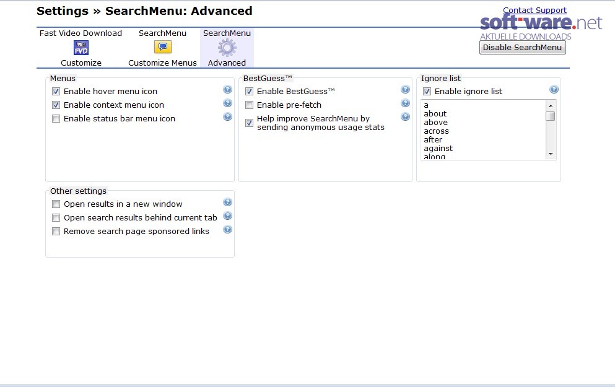This screenshot has width=615, height=387.
Task: Click the SearchMenu speech bubble icon
Action: click(162, 47)
